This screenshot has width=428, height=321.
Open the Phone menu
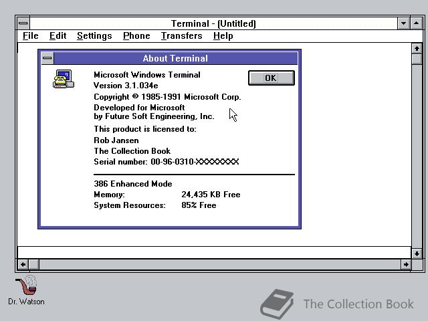pyautogui.click(x=136, y=35)
